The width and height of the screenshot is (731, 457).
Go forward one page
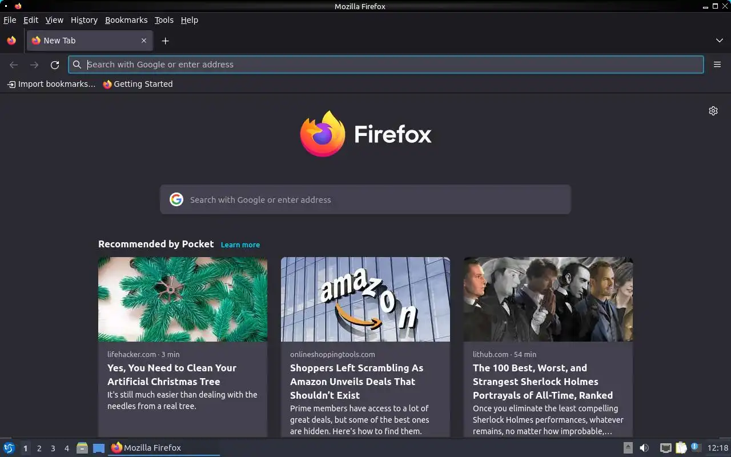tap(34, 65)
